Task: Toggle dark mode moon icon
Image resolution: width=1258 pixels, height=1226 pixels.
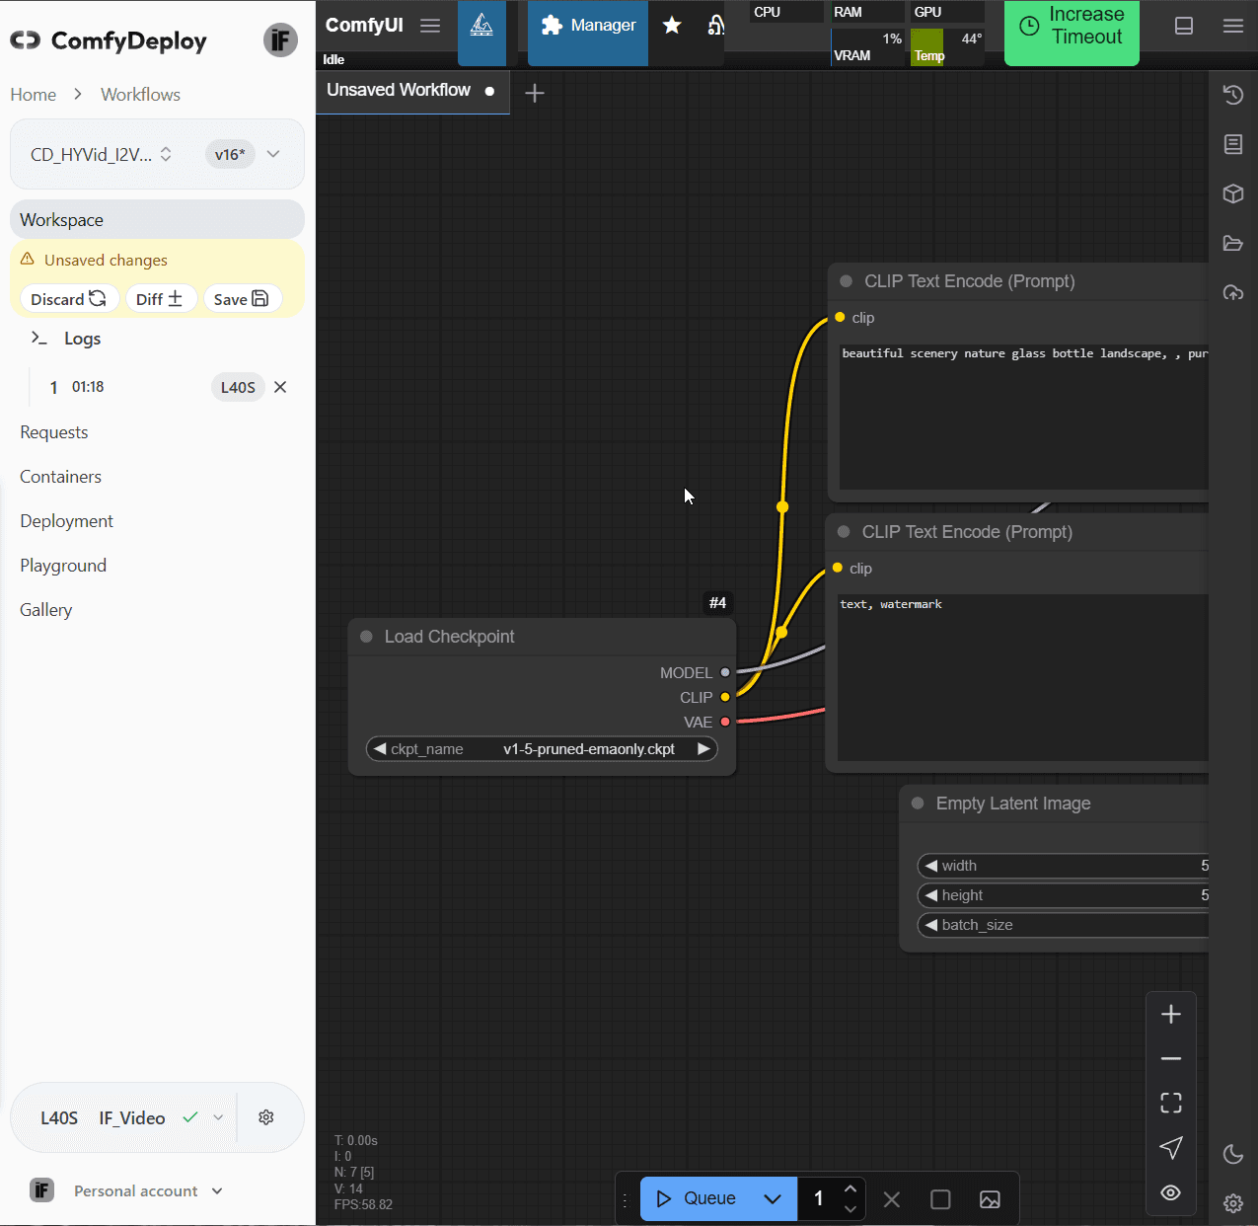Action: (x=1233, y=1154)
